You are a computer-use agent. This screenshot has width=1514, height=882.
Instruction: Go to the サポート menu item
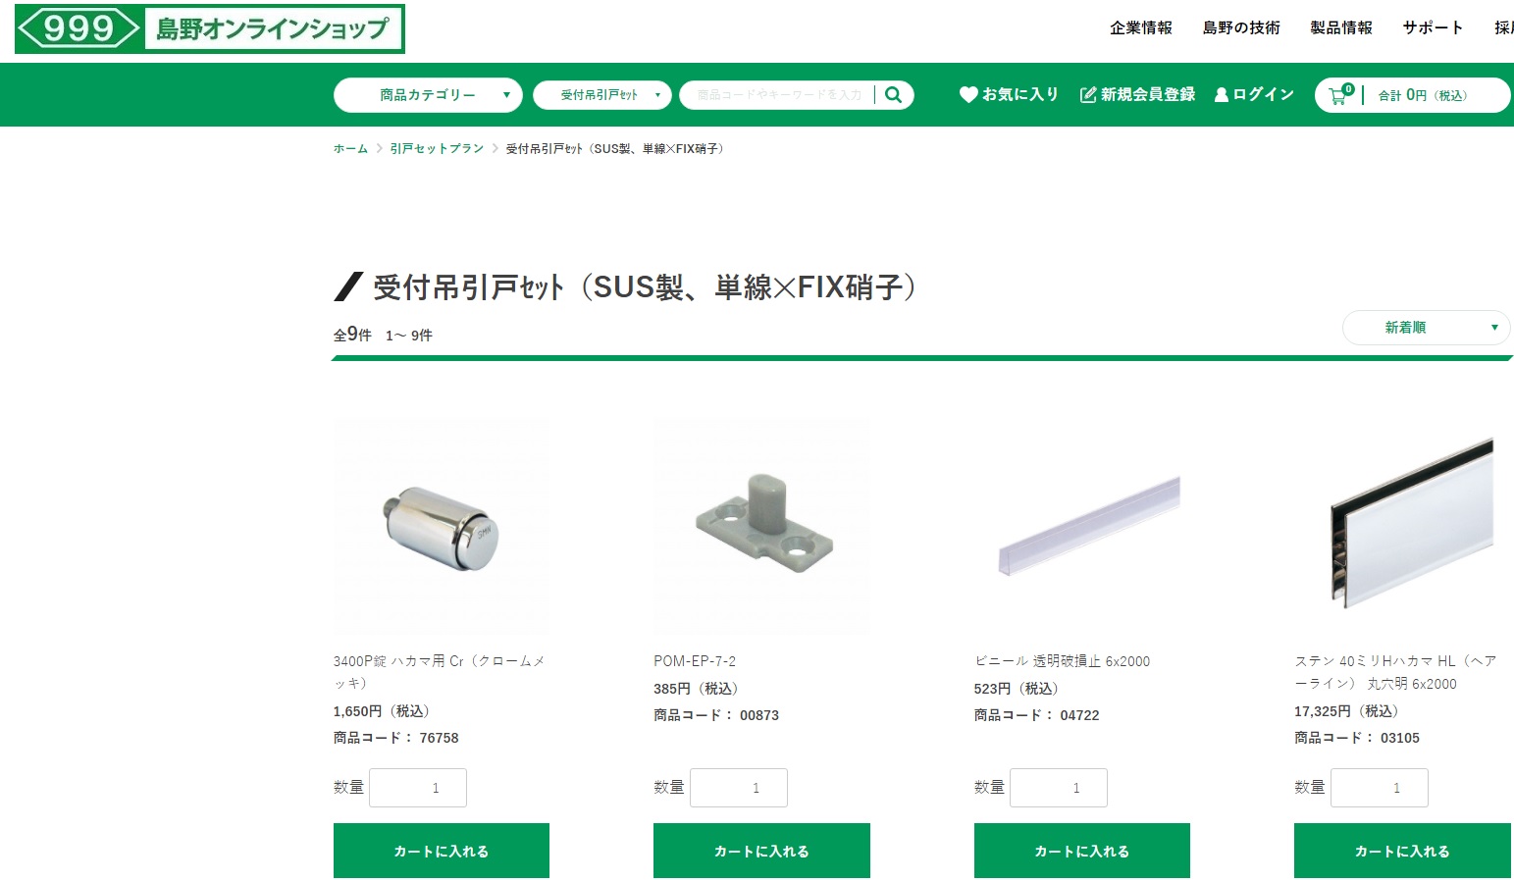point(1433,27)
